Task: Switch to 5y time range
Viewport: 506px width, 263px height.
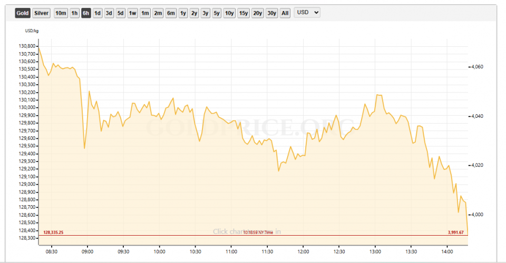Action: (x=217, y=13)
